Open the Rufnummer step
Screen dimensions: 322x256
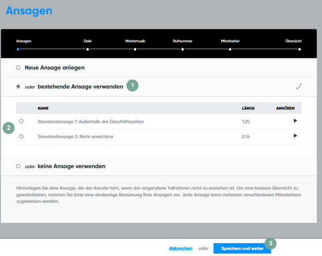click(182, 49)
